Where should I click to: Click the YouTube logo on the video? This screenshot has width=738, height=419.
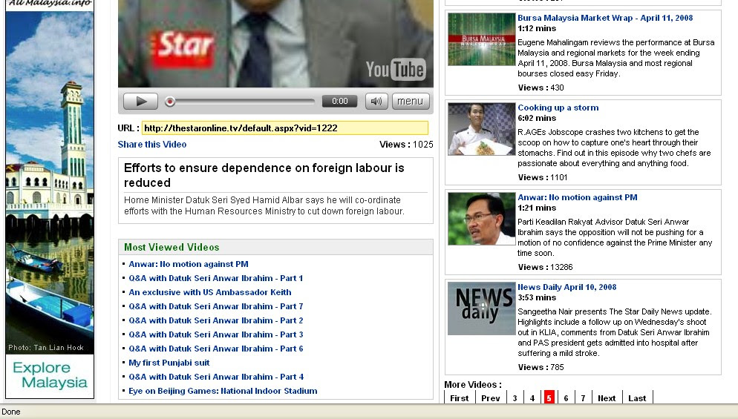point(396,70)
